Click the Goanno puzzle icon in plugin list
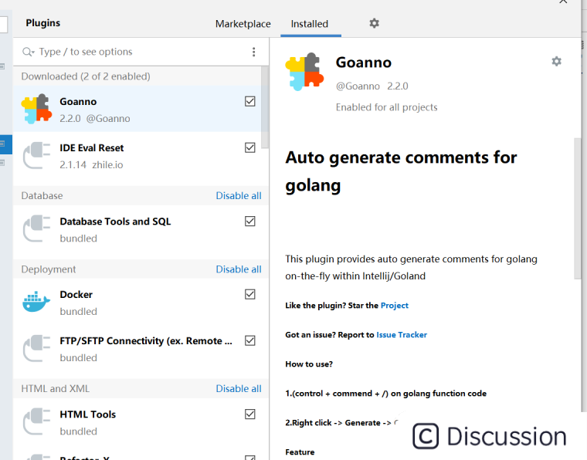Image resolution: width=587 pixels, height=460 pixels. point(36,110)
